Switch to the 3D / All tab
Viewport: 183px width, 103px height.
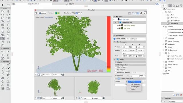(70, 4)
